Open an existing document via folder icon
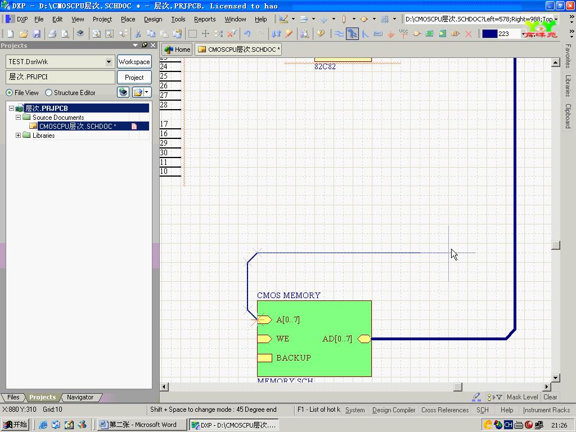Screen dimensions: 576x432 coord(24,34)
